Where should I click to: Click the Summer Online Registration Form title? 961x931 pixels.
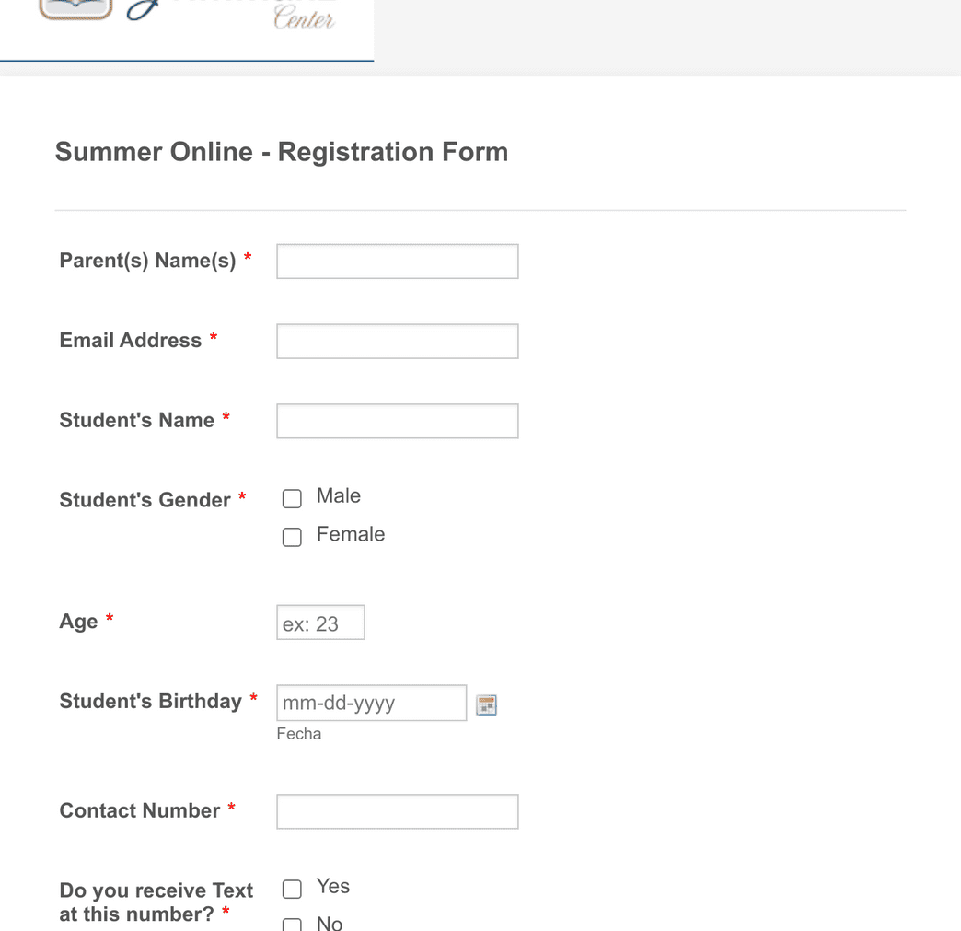[x=282, y=152]
